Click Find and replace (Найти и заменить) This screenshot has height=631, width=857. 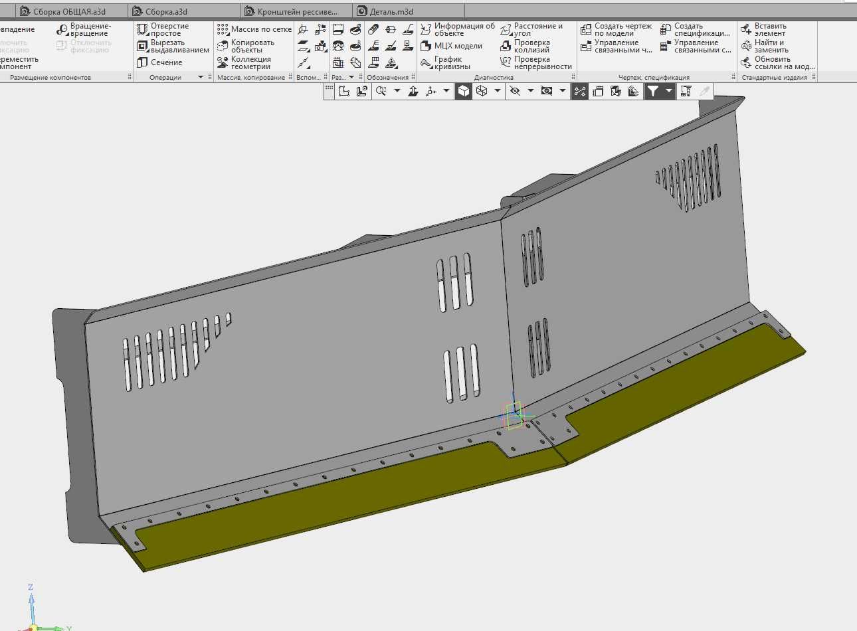point(765,46)
